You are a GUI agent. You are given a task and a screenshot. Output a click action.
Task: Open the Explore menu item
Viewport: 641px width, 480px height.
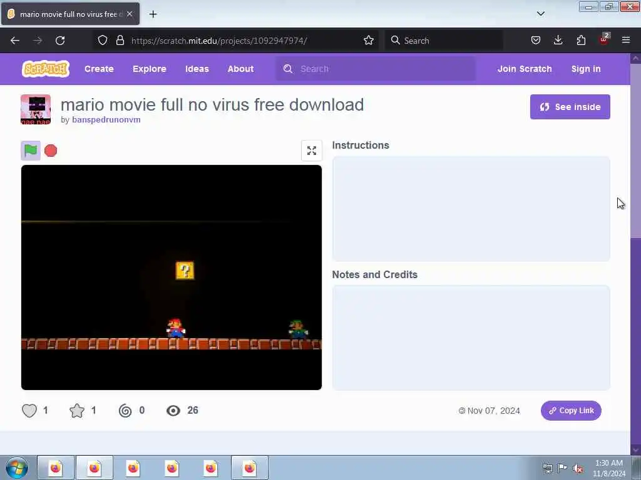tap(150, 69)
